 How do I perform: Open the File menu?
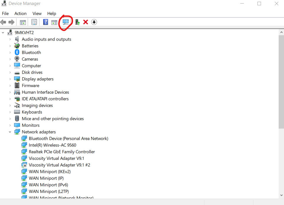pyautogui.click(x=5, y=14)
